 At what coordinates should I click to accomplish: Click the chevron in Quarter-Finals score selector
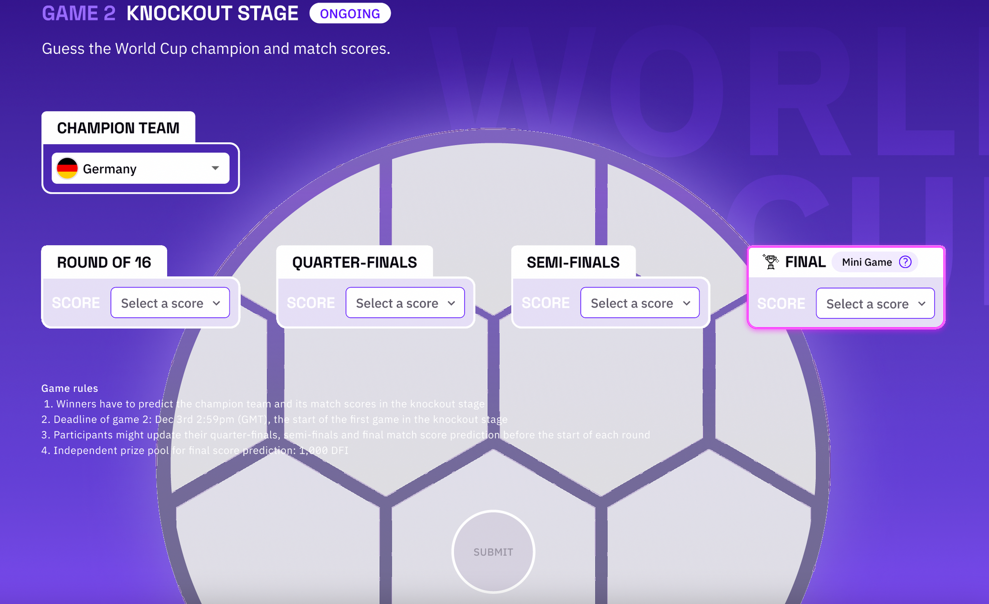tap(451, 303)
